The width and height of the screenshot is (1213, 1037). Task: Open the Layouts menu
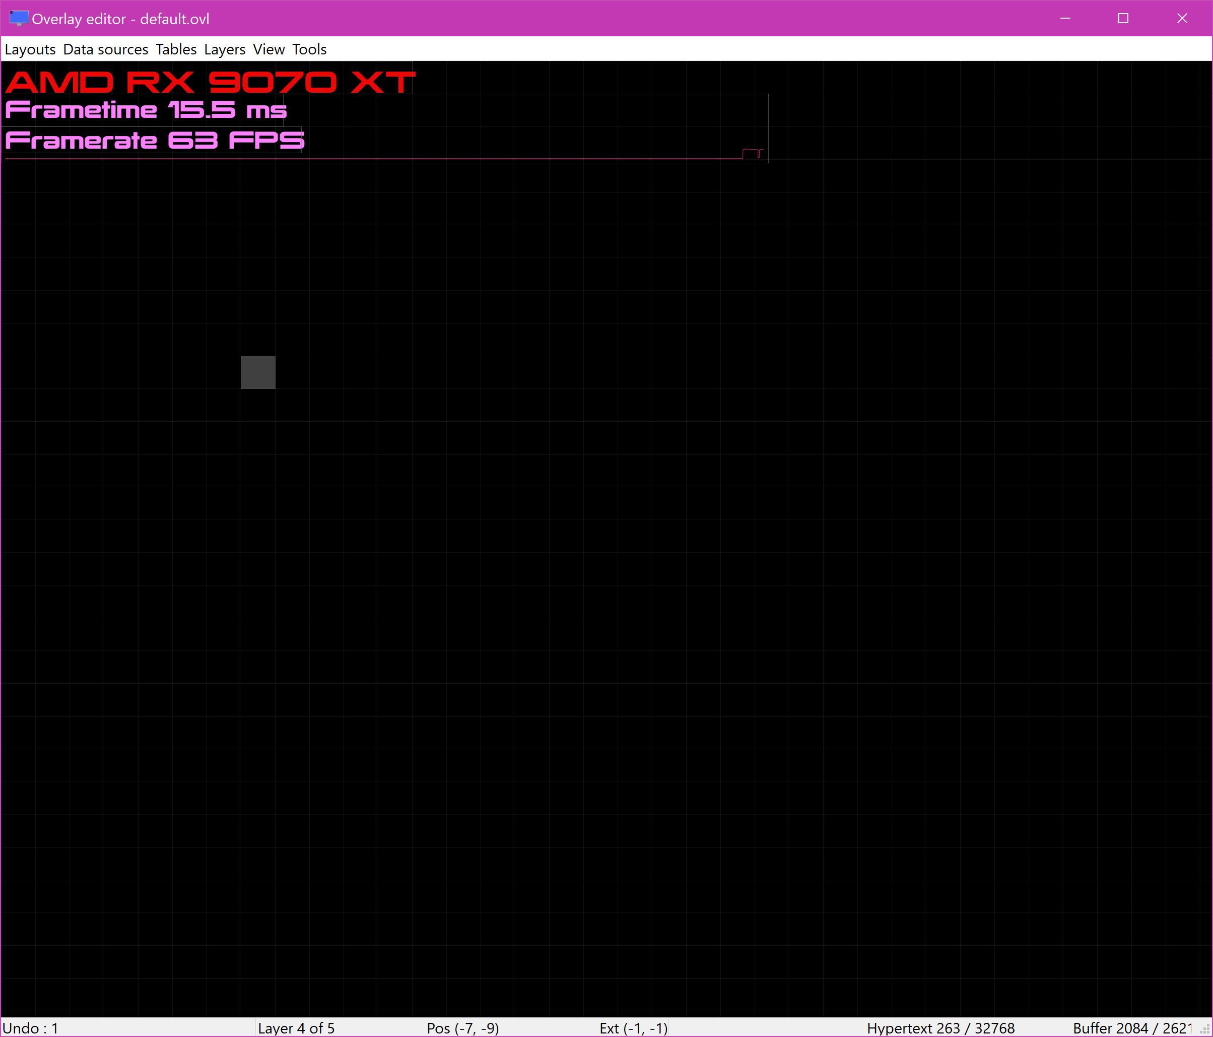30,49
